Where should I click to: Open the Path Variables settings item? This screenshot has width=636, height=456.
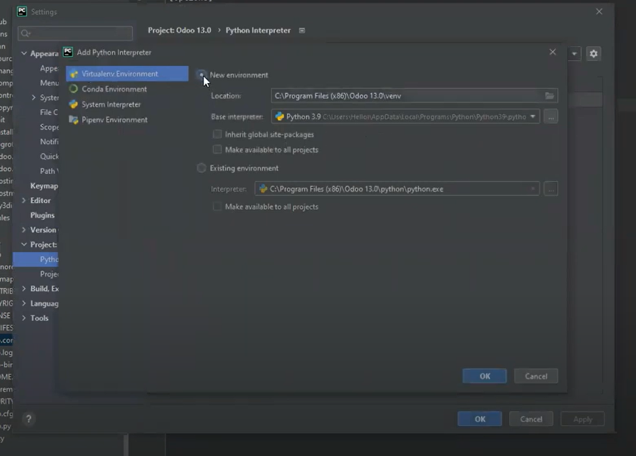tap(49, 171)
